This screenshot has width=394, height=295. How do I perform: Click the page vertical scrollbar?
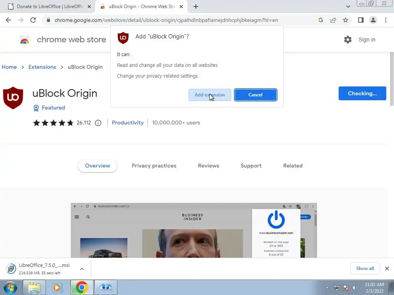coord(391,79)
